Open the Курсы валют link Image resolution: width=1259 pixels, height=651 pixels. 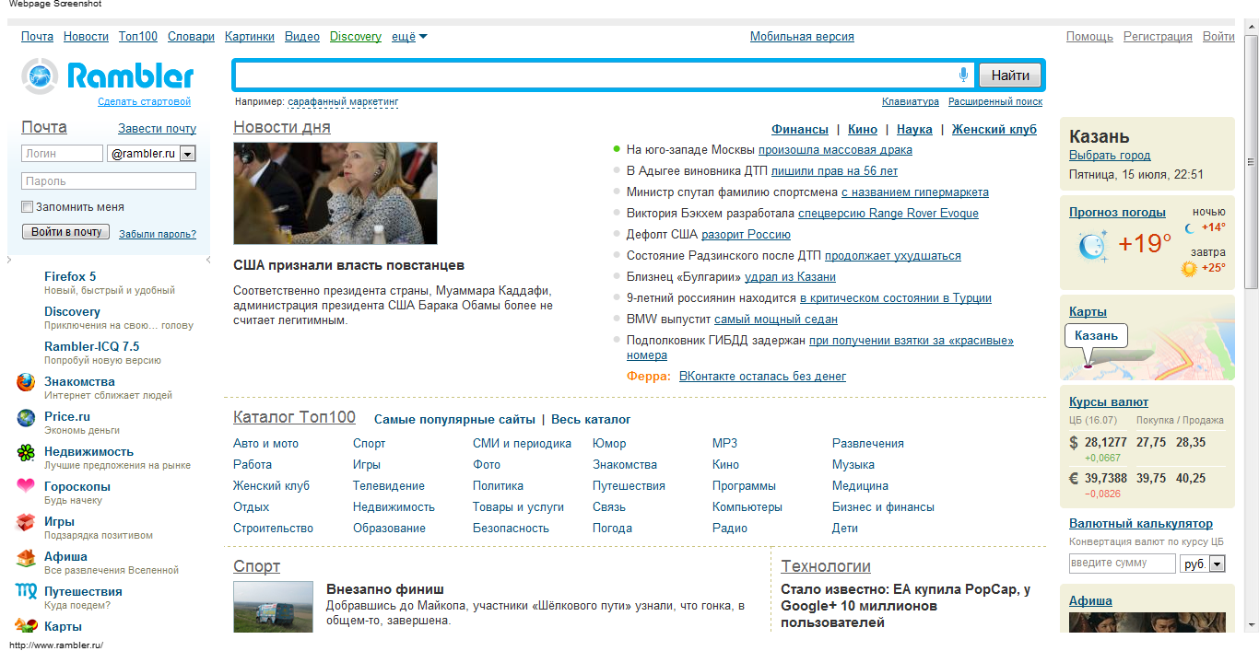1109,402
